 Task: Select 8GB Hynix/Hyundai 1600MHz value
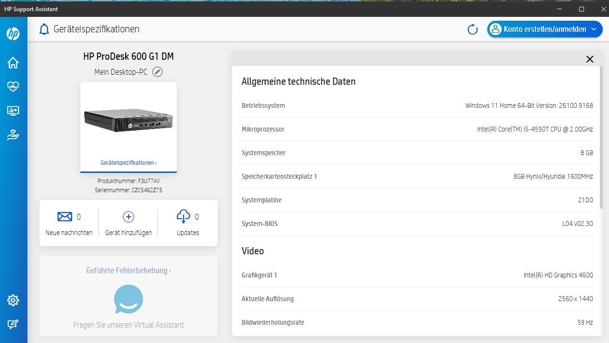[x=553, y=176]
